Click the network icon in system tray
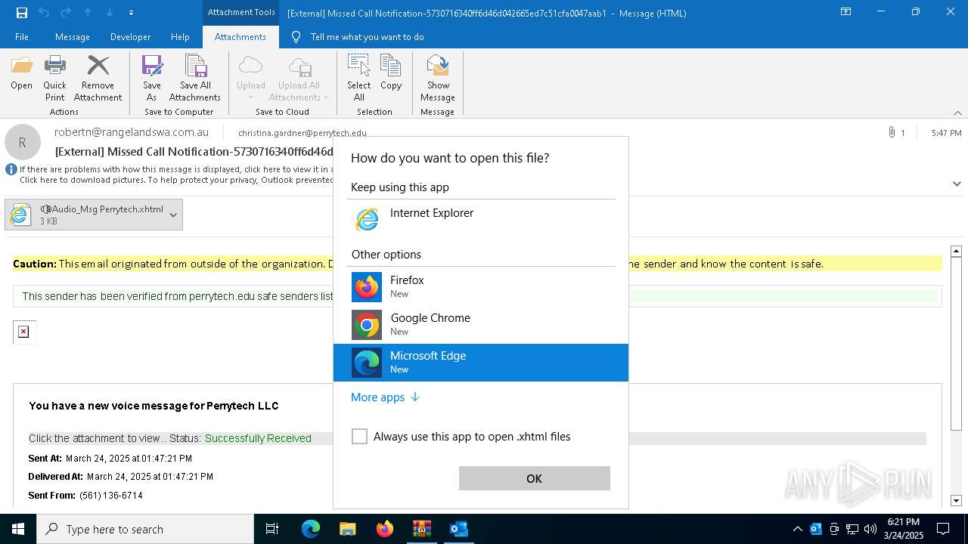This screenshot has height=544, width=968. [x=852, y=529]
